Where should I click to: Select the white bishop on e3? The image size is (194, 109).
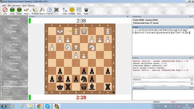[x=76, y=47]
